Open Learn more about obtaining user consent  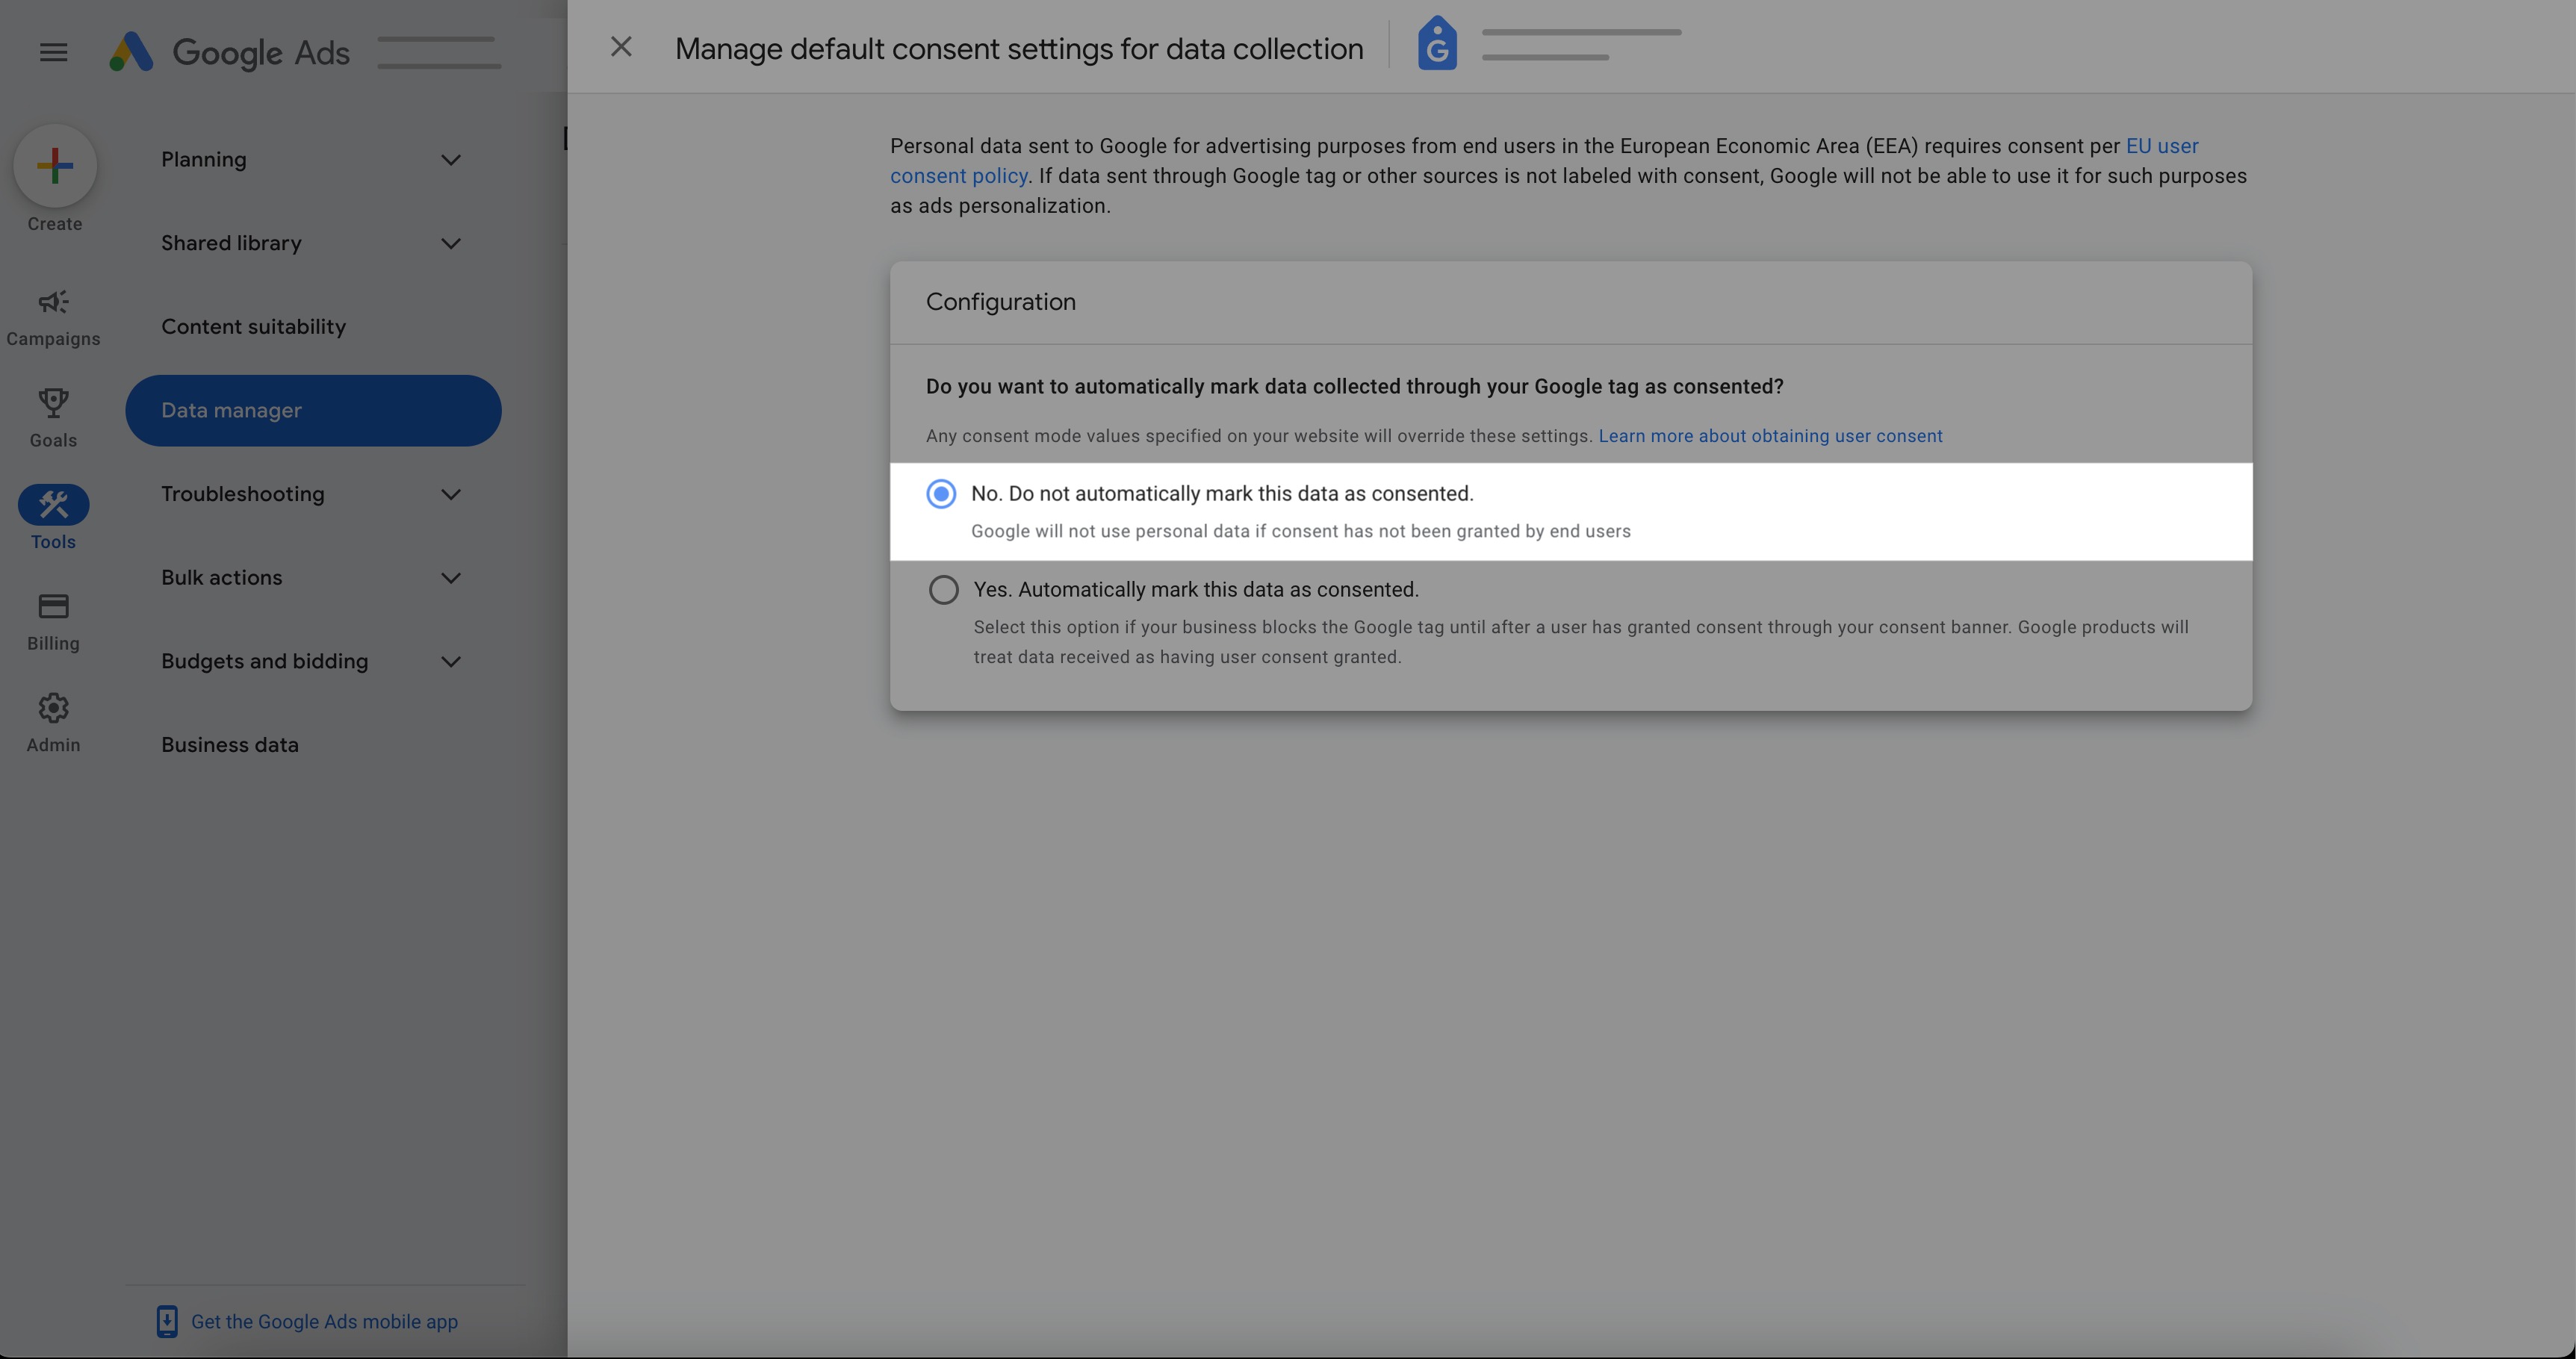point(1770,436)
